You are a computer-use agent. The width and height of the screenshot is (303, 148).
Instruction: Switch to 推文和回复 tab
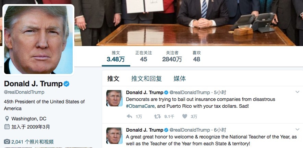(146, 79)
